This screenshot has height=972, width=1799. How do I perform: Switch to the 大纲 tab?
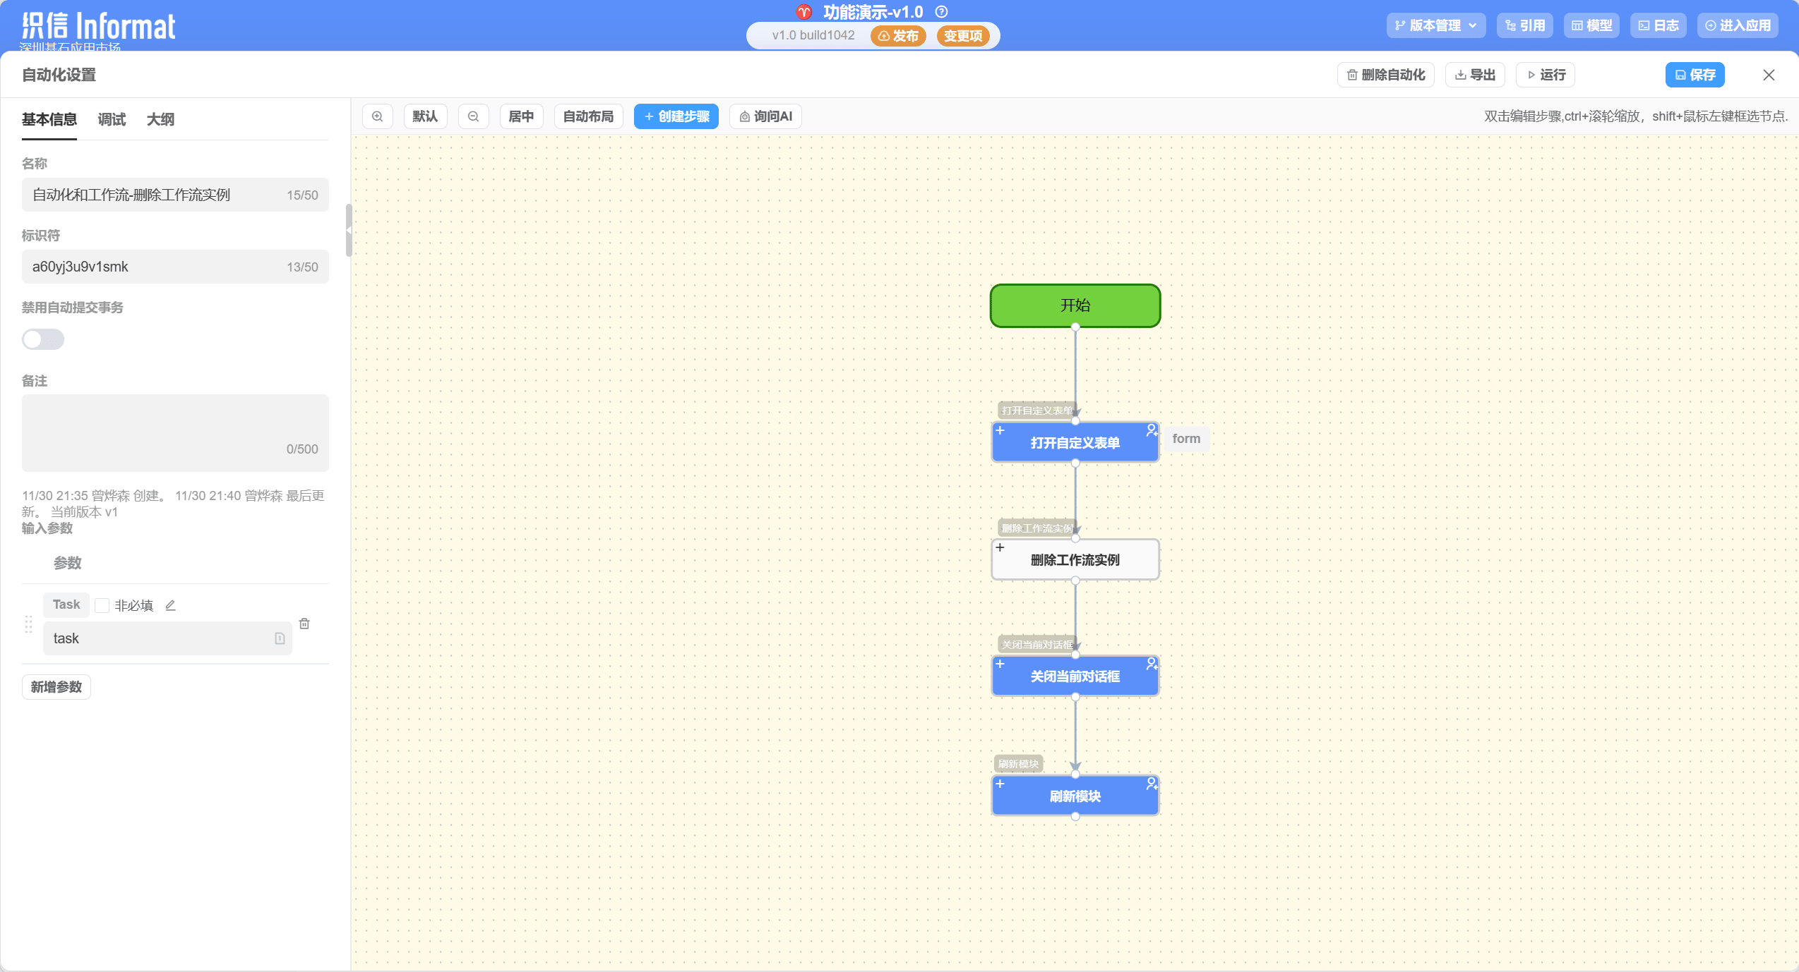point(160,119)
